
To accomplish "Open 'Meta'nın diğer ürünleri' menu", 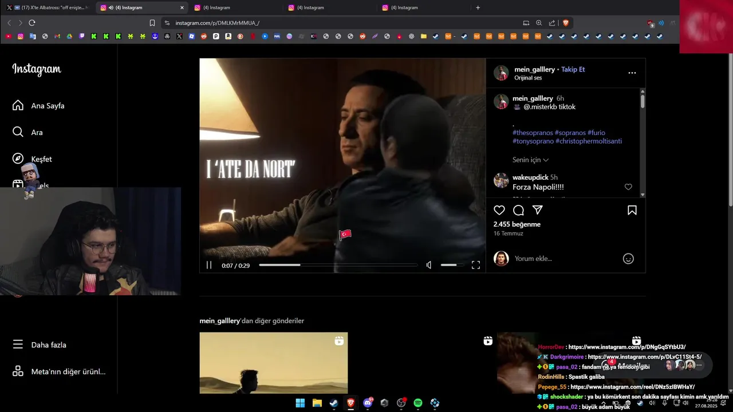I will (x=58, y=371).
